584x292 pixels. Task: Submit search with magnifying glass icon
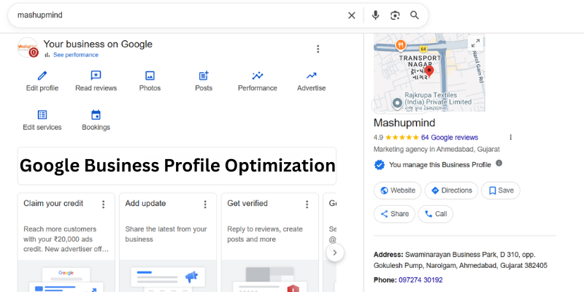(x=415, y=15)
